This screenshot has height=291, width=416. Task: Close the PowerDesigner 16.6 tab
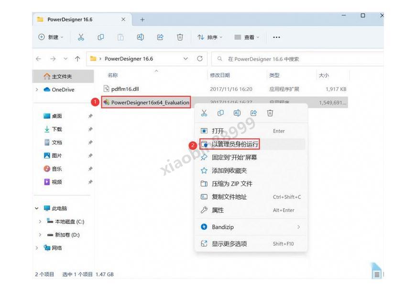coord(123,19)
